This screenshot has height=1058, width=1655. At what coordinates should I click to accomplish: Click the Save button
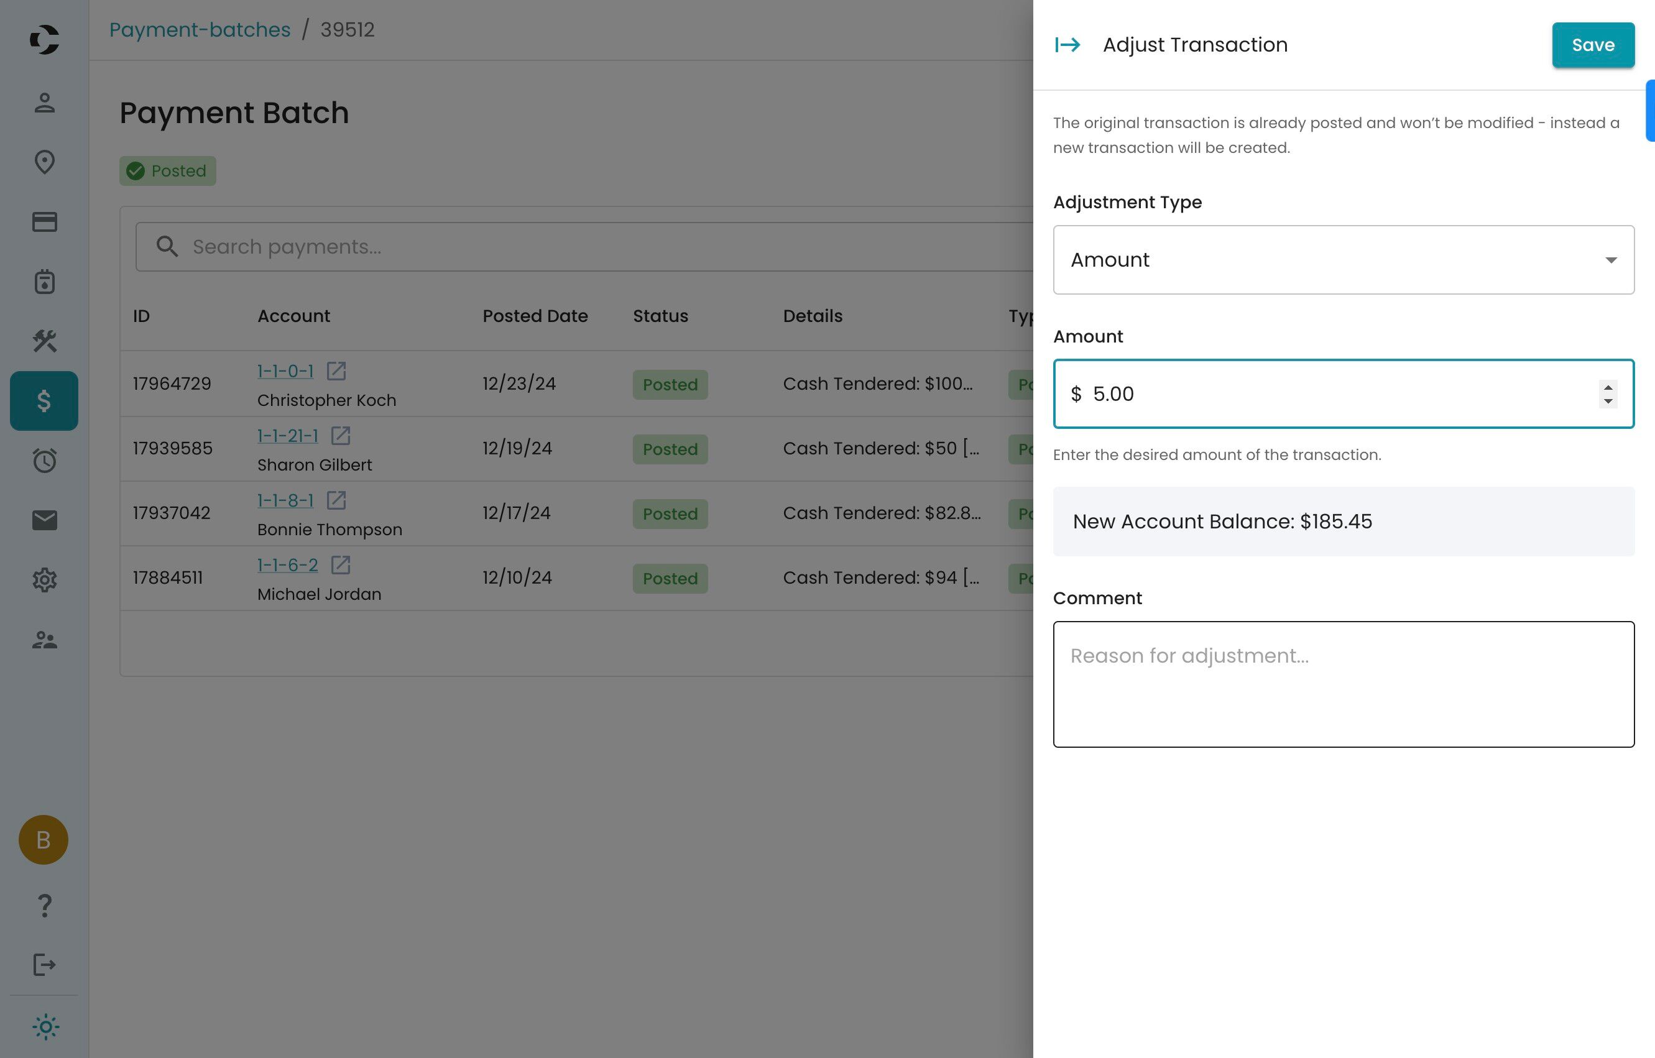1592,45
